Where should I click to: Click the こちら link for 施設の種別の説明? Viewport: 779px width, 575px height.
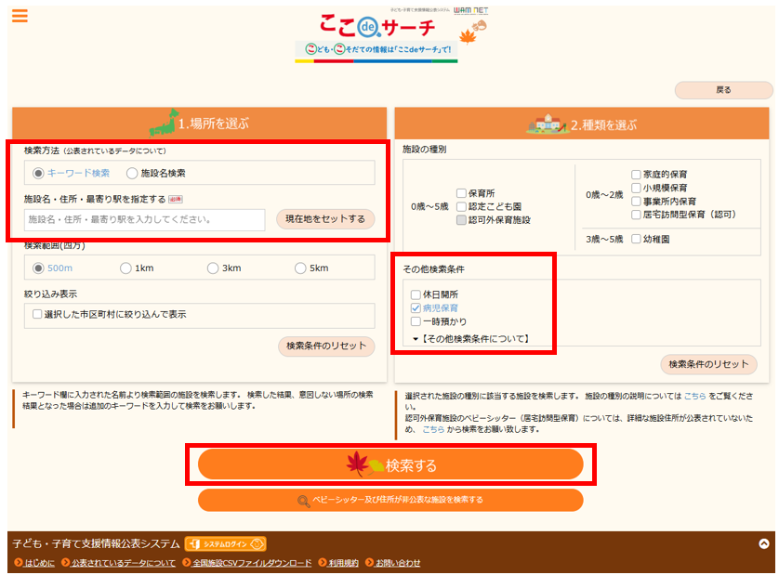[694, 396]
